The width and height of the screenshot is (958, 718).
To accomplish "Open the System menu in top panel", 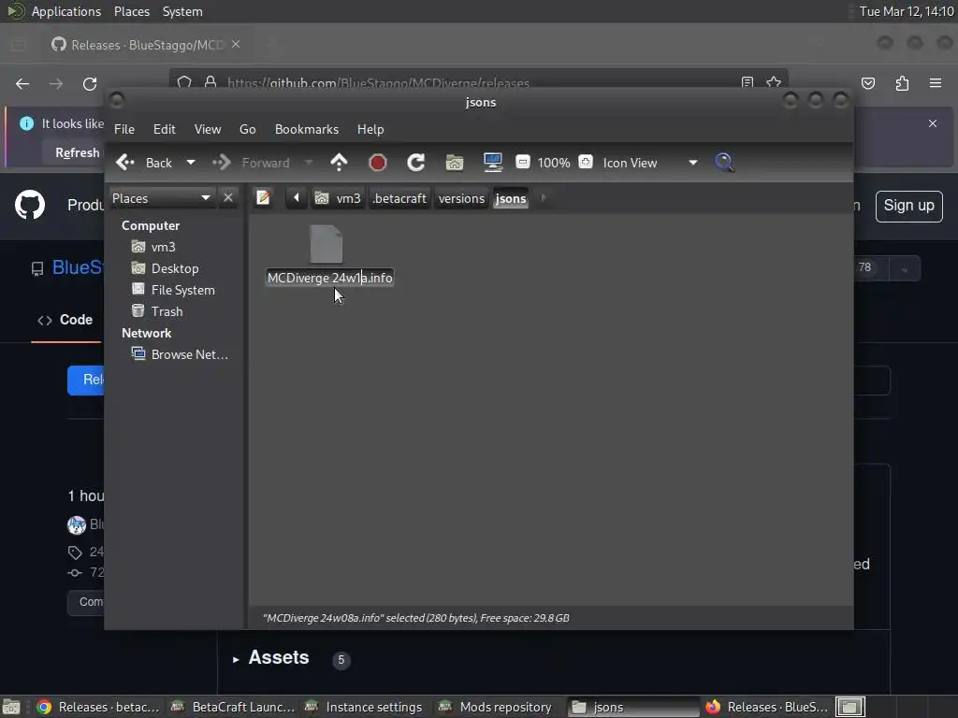I will pyautogui.click(x=182, y=11).
